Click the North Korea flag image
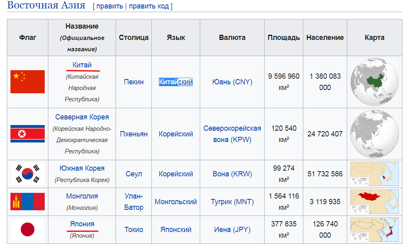Screen dimensions: 408x251 (x=27, y=134)
